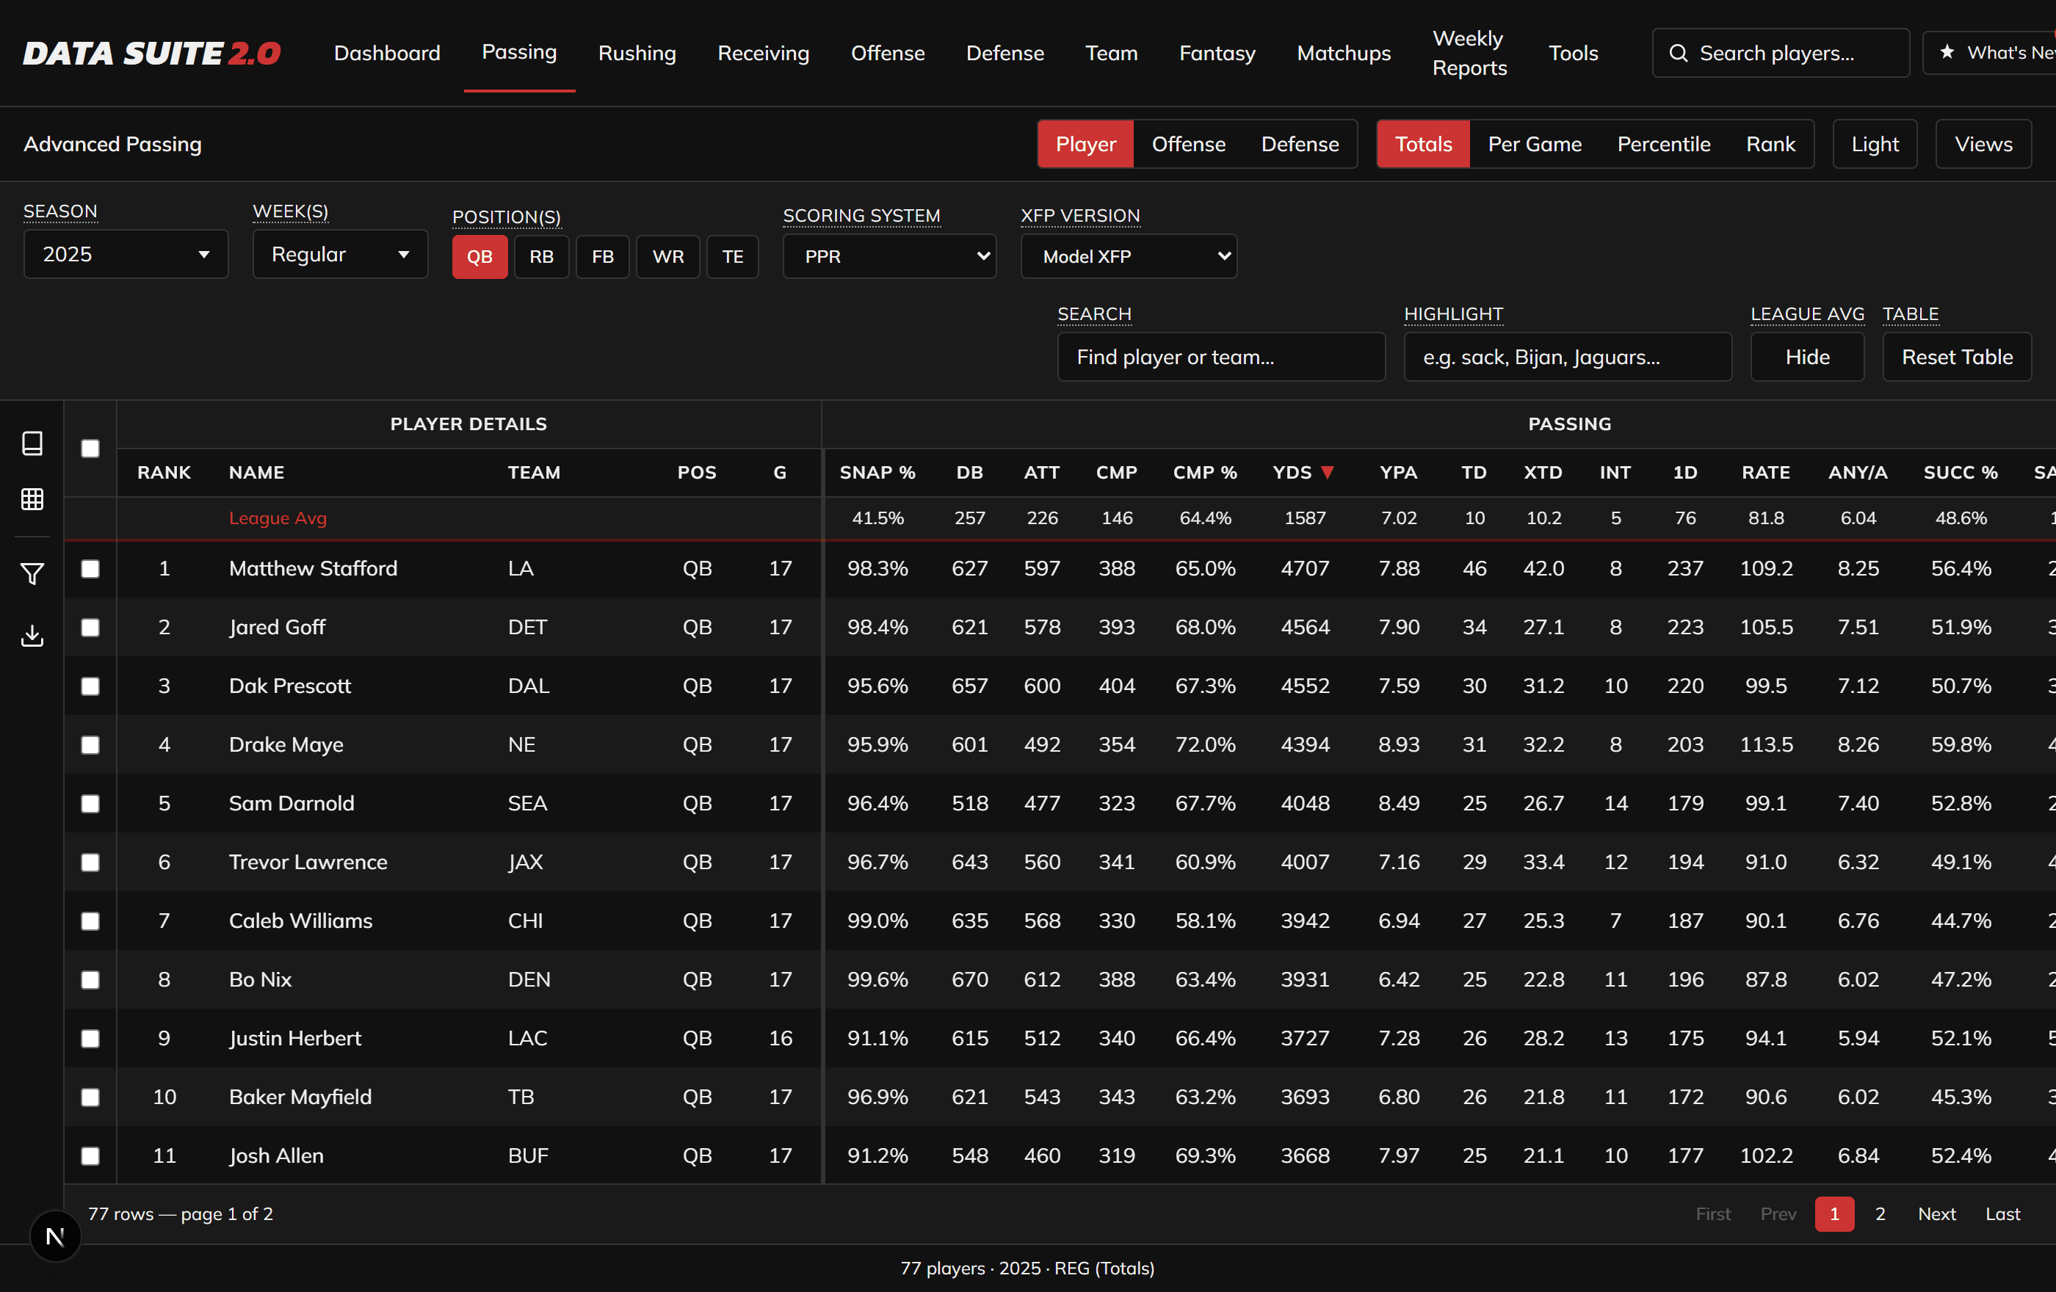Open Weekly Reports in the nav
Image resolution: width=2056 pixels, height=1292 pixels.
[1469, 53]
